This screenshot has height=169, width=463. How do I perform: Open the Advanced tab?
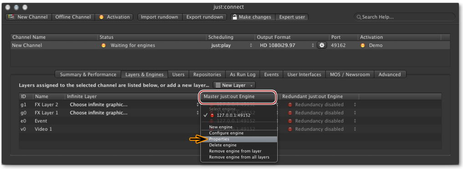390,75
